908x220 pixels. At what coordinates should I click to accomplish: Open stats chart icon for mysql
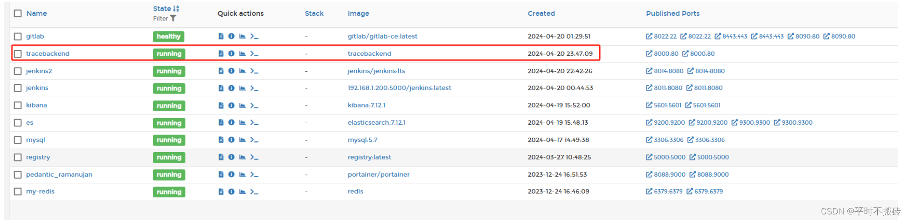(x=243, y=140)
